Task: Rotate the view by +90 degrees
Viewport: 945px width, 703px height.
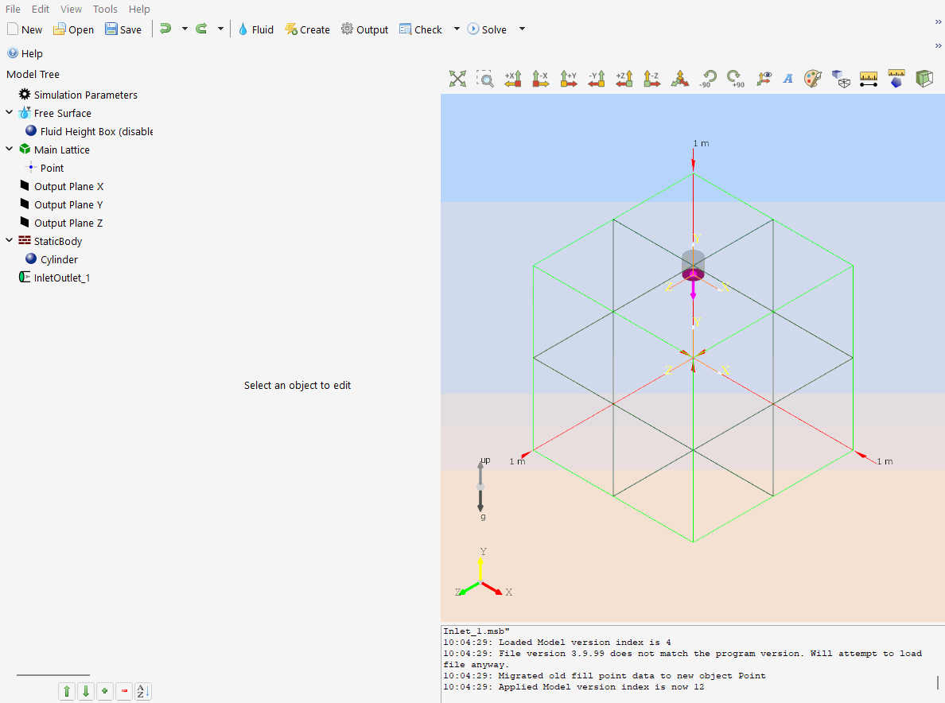Action: [x=735, y=78]
